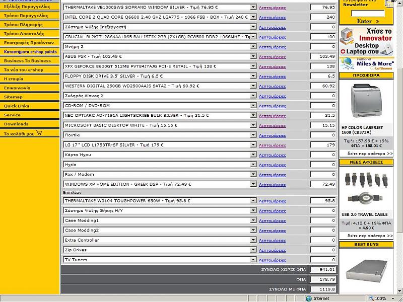The width and height of the screenshot is (403, 302).
Task: Open the TV Tuners dropdown
Action: [x=253, y=260]
